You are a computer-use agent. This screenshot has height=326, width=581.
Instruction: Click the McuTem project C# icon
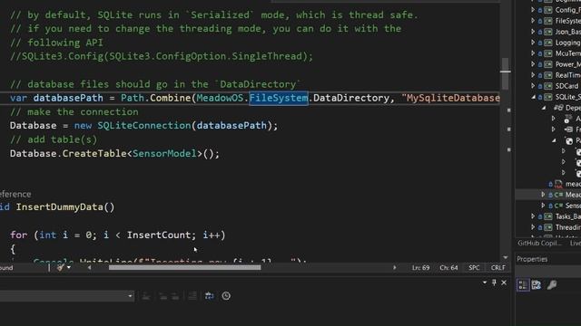pos(548,53)
